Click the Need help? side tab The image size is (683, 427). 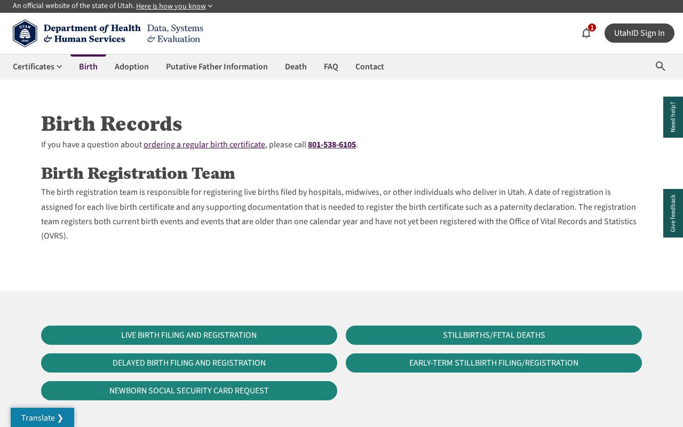(x=673, y=117)
